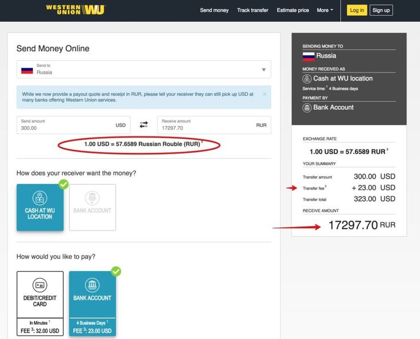Click the Cash at WU location summary icon
The image size is (420, 339).
307,79
